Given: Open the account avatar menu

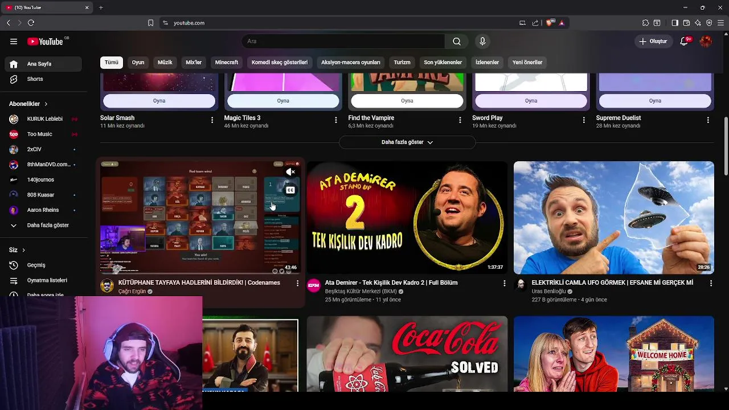Looking at the screenshot, I should [x=706, y=42].
